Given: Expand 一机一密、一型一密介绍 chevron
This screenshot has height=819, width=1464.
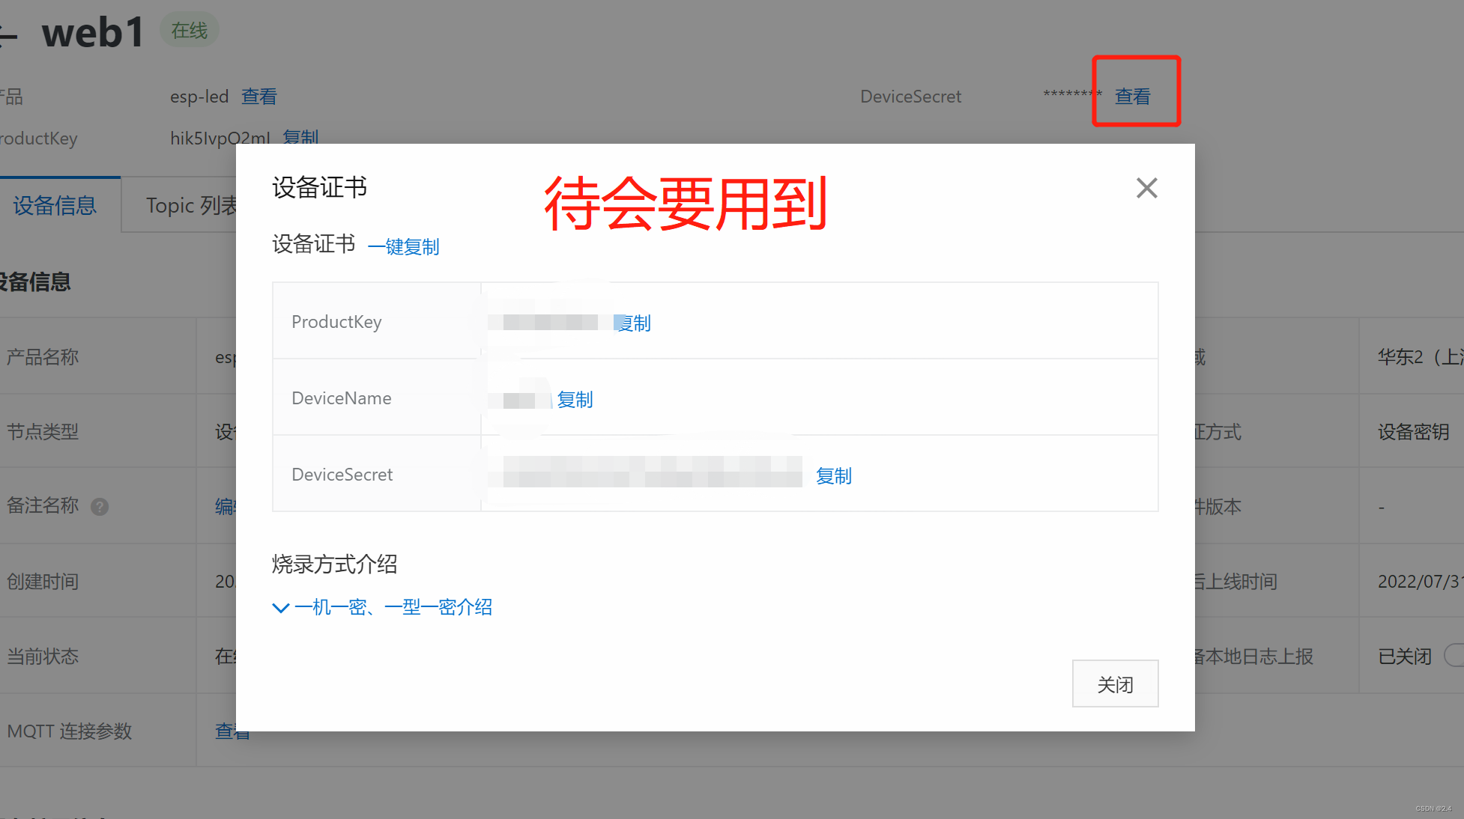Looking at the screenshot, I should point(281,607).
